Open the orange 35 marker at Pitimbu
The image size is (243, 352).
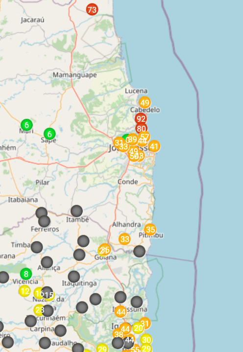(x=150, y=229)
